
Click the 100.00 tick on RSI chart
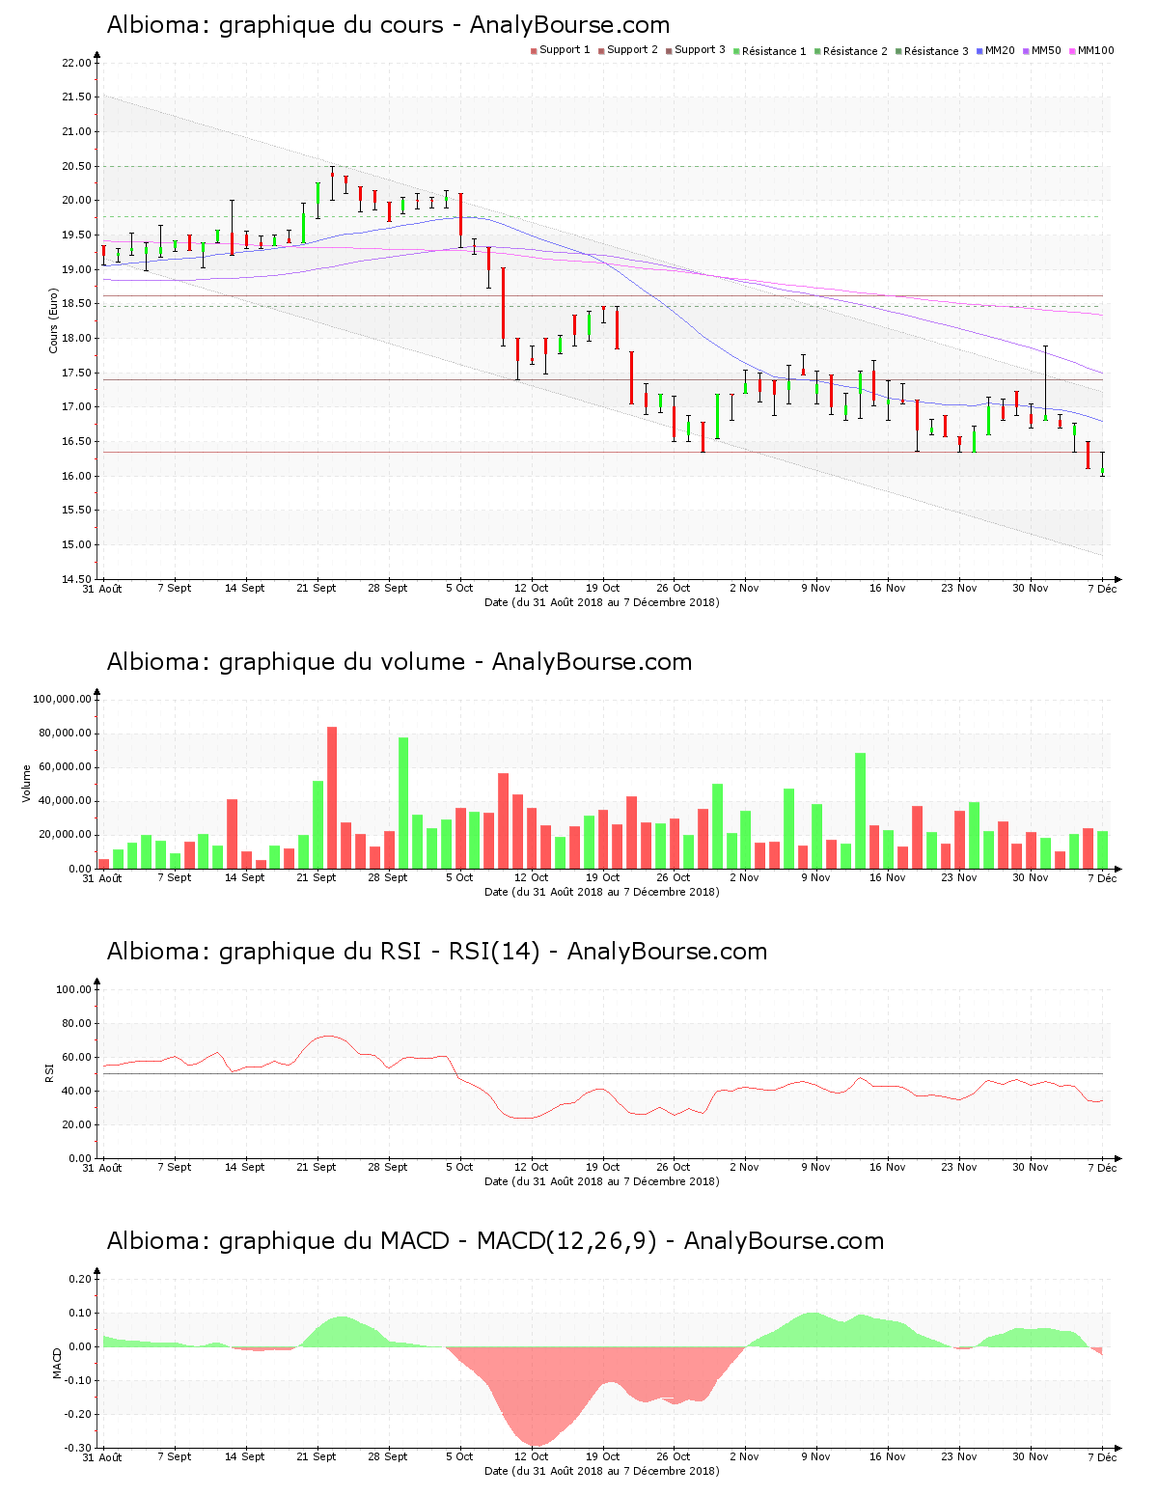click(x=73, y=989)
